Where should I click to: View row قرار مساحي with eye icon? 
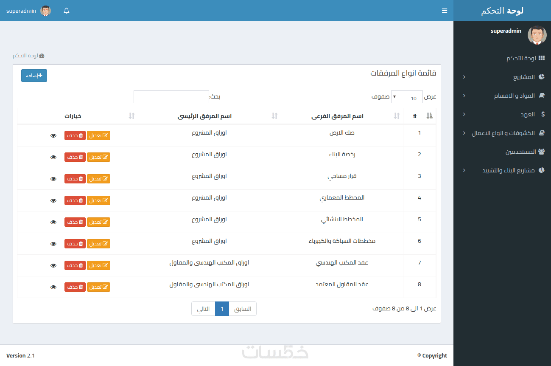53,179
